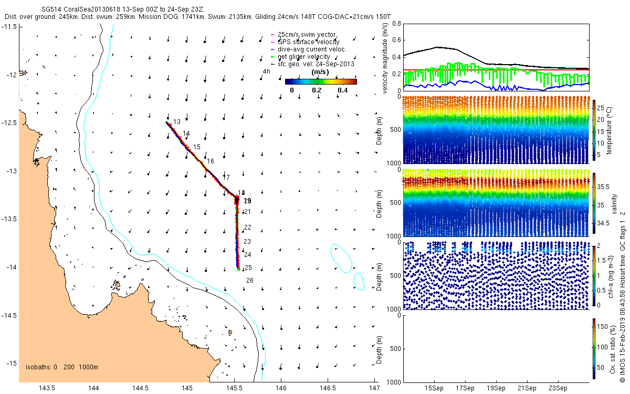630x394 pixels.
Task: Click the 150 tick on oxygen colorbar
Action: pos(603,327)
